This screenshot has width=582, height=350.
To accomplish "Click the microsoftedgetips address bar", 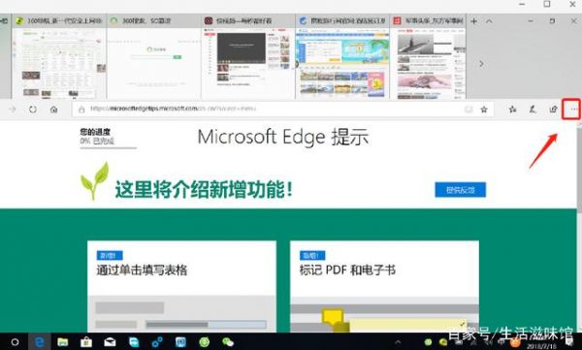I will point(283,110).
